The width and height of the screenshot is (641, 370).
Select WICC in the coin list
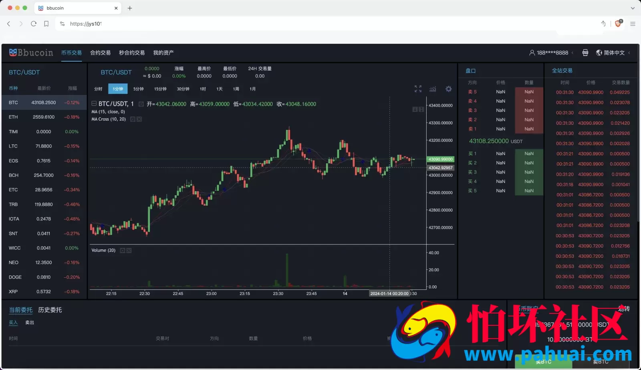point(44,248)
